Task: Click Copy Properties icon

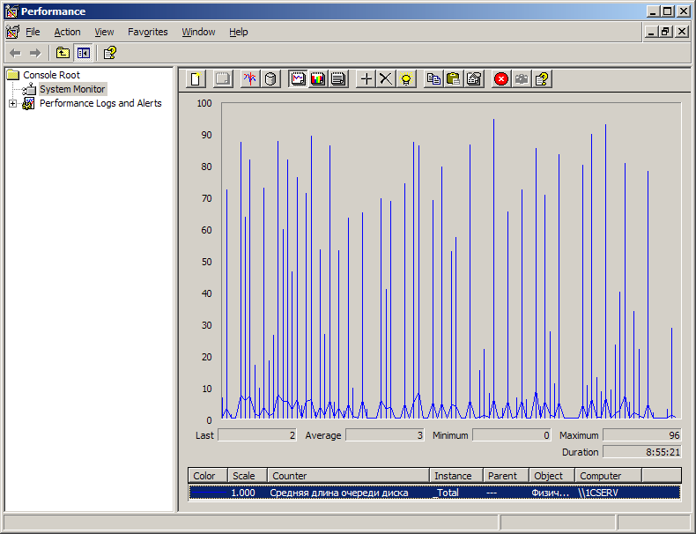Action: [x=433, y=78]
